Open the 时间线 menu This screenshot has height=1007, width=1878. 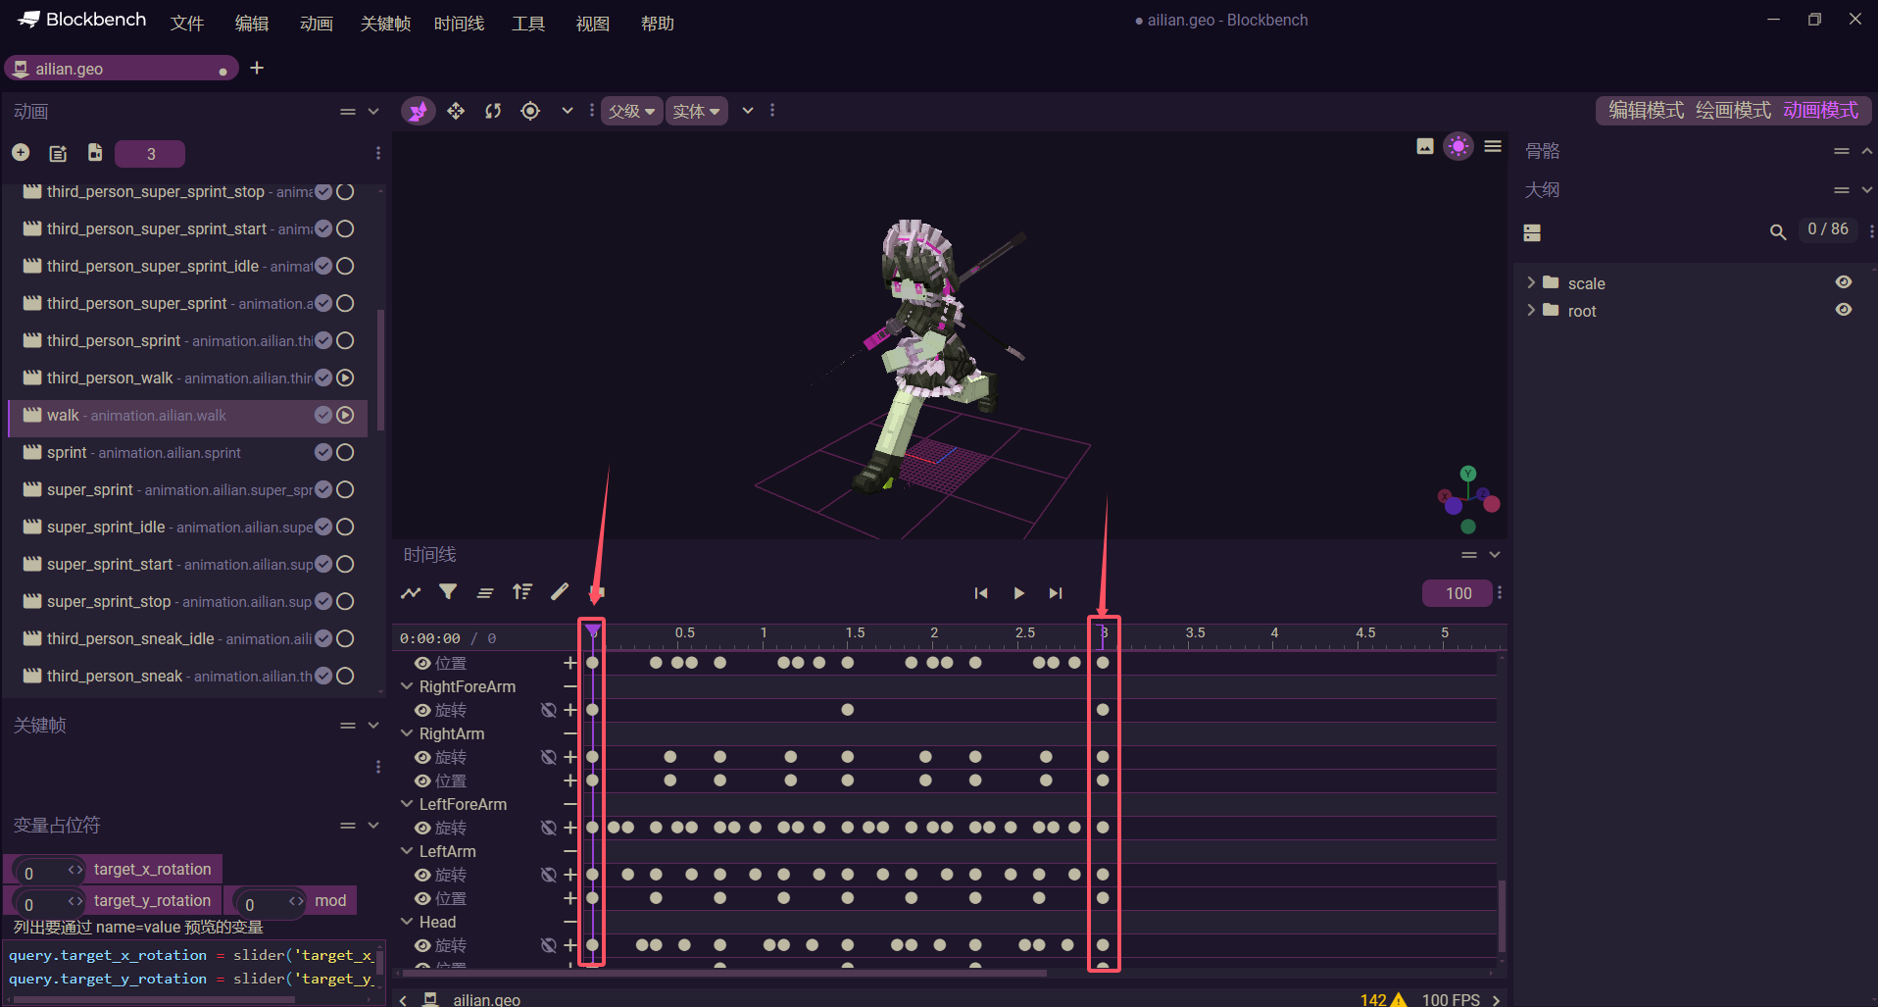(459, 24)
